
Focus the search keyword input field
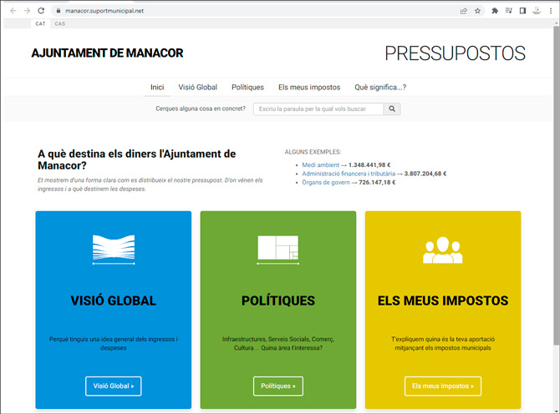(x=318, y=109)
